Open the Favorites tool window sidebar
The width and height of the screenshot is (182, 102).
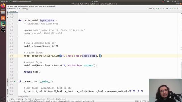(7, 93)
